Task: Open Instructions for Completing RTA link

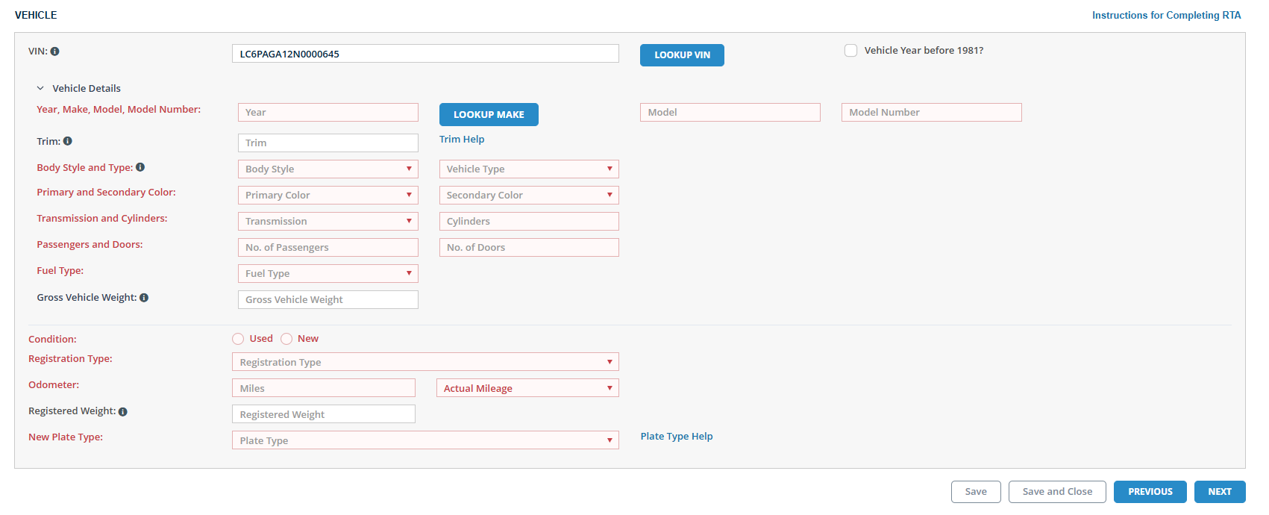Action: (1166, 16)
